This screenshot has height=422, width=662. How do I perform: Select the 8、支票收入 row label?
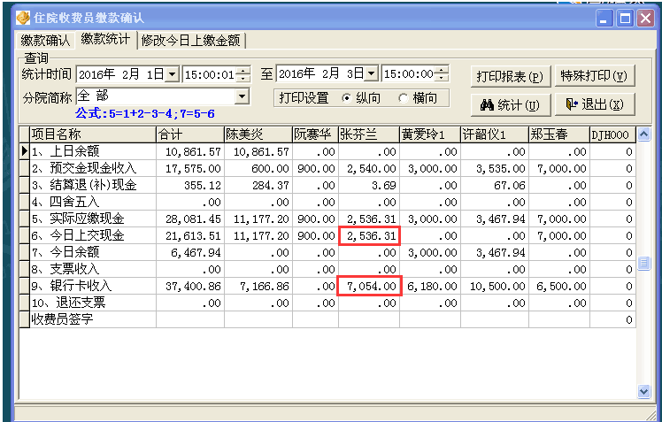click(93, 269)
